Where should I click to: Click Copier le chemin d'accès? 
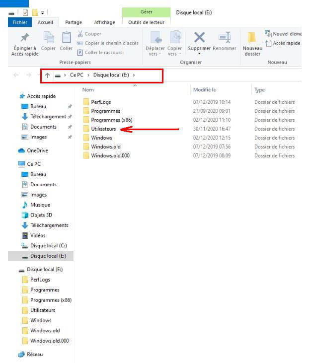pos(108,43)
